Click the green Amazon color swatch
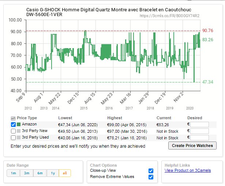Screen dimensions: 225x186 (x=19, y=125)
